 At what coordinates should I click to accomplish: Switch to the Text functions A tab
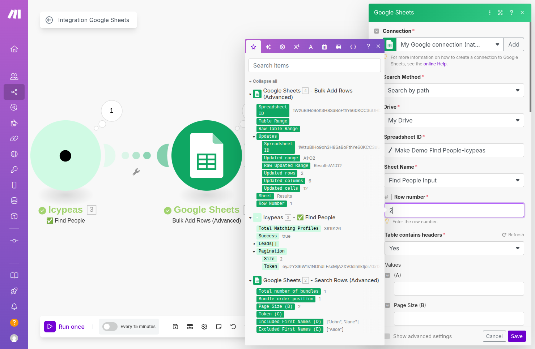[311, 47]
